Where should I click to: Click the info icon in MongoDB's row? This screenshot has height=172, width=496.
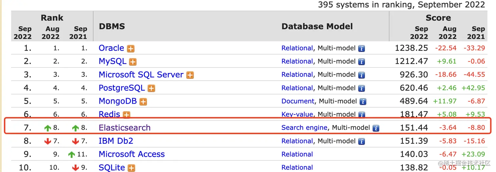pos(363,102)
